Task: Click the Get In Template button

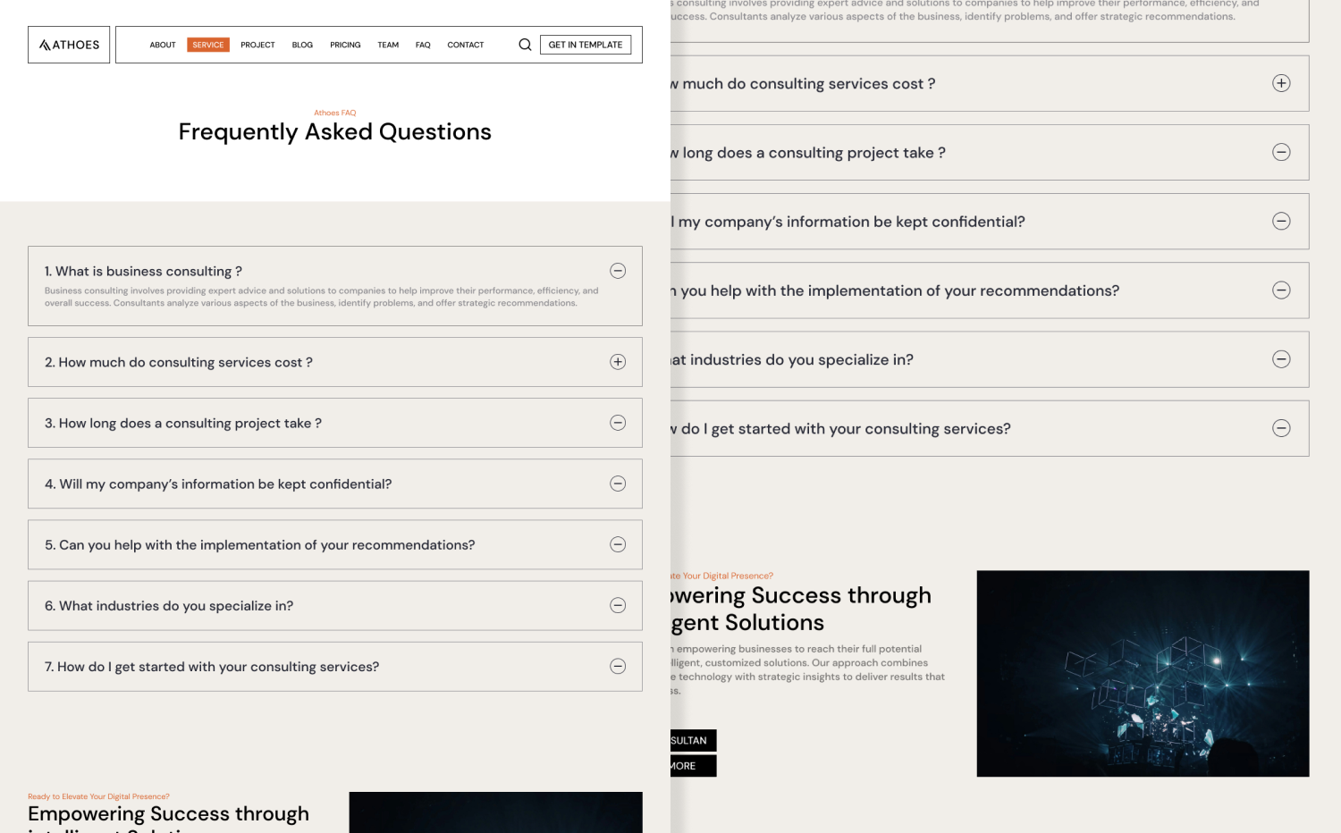Action: pyautogui.click(x=586, y=45)
